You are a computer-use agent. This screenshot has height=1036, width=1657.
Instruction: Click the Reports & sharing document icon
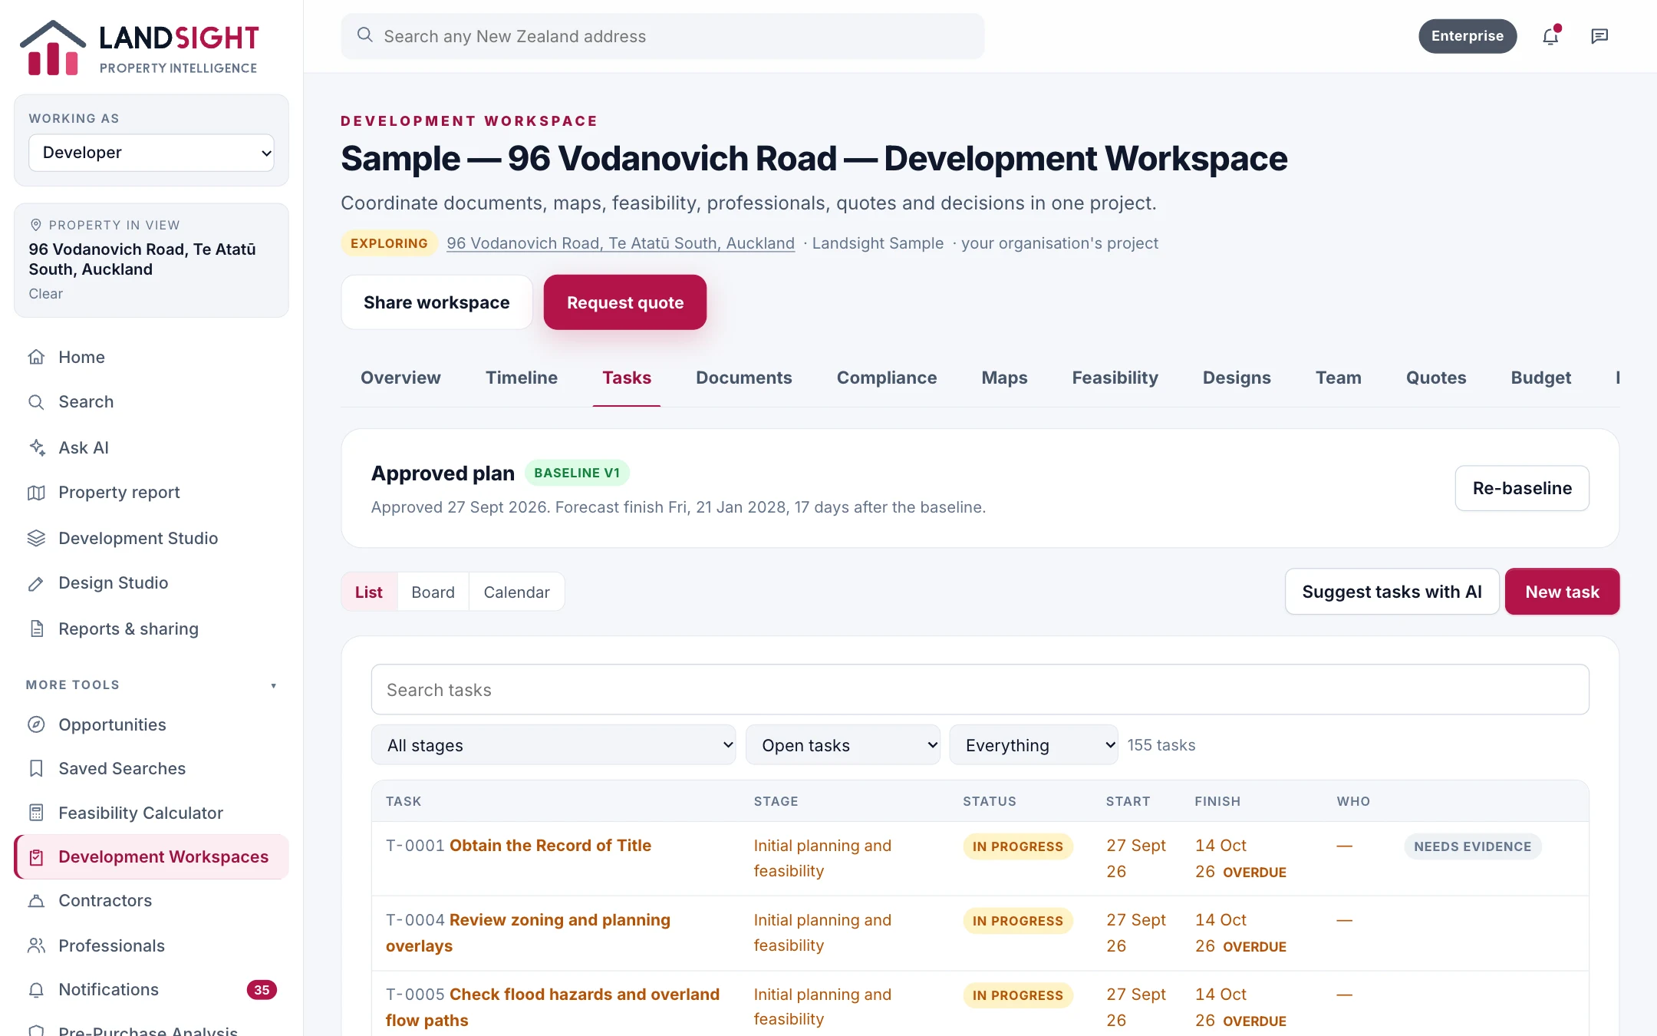tap(36, 629)
